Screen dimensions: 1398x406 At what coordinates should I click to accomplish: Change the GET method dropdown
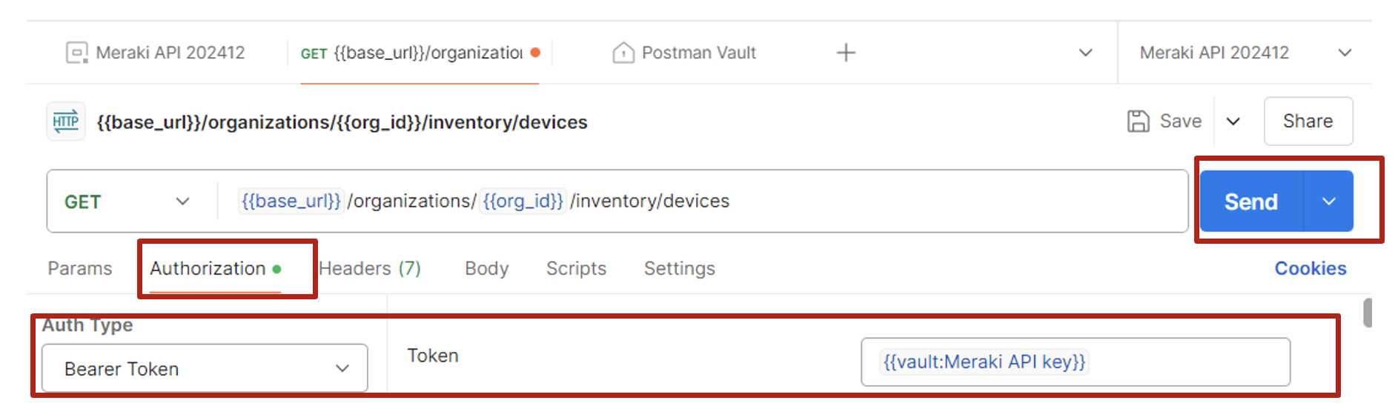[x=126, y=202]
